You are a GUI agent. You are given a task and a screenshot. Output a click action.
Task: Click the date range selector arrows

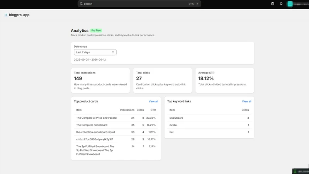click(113, 52)
